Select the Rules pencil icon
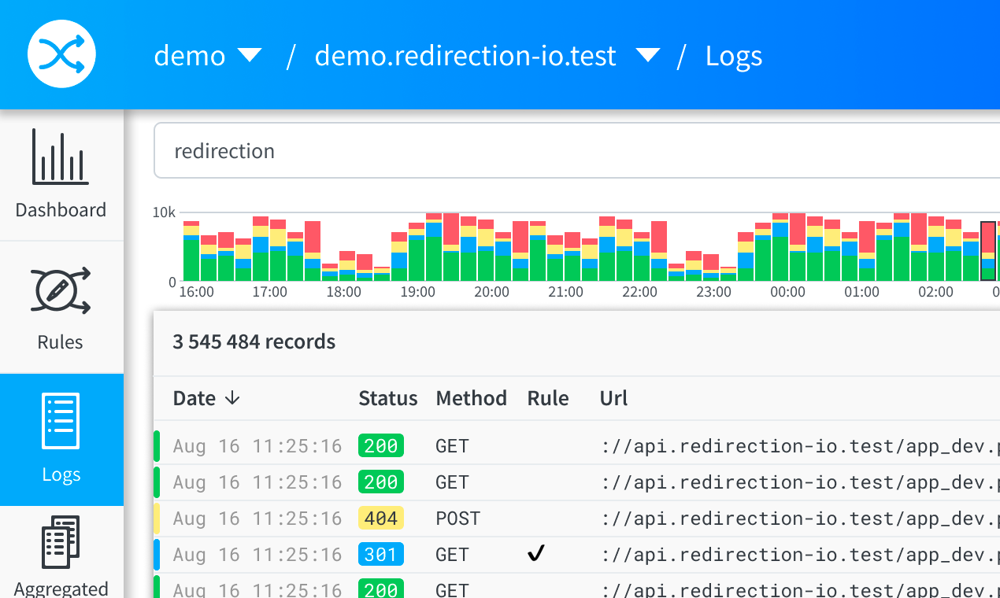The image size is (1000, 598). click(x=61, y=290)
